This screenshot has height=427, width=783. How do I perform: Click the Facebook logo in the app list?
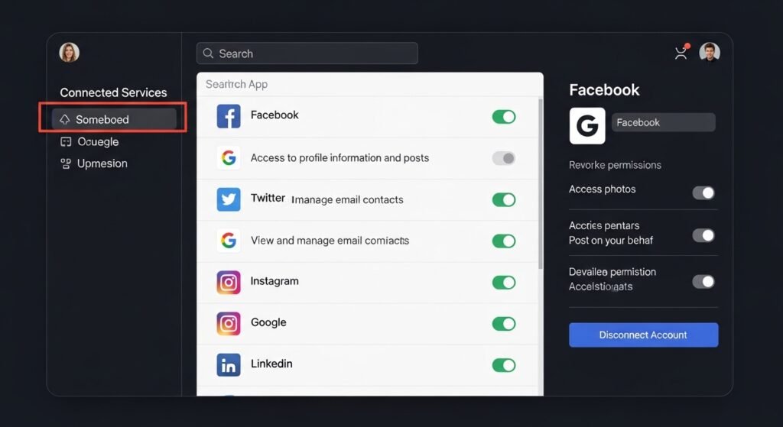point(229,116)
